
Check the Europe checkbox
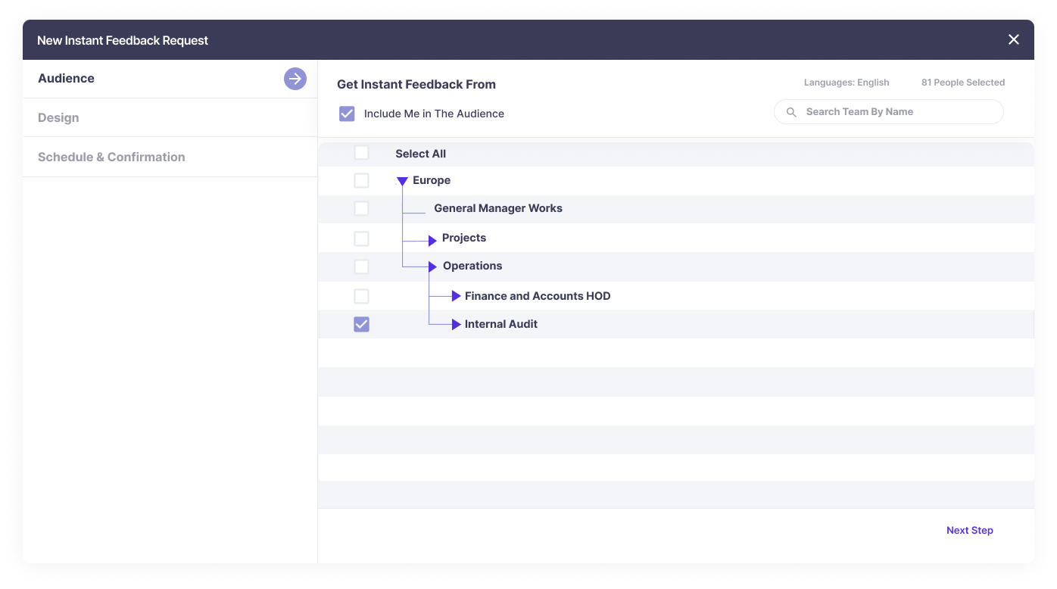click(x=362, y=181)
